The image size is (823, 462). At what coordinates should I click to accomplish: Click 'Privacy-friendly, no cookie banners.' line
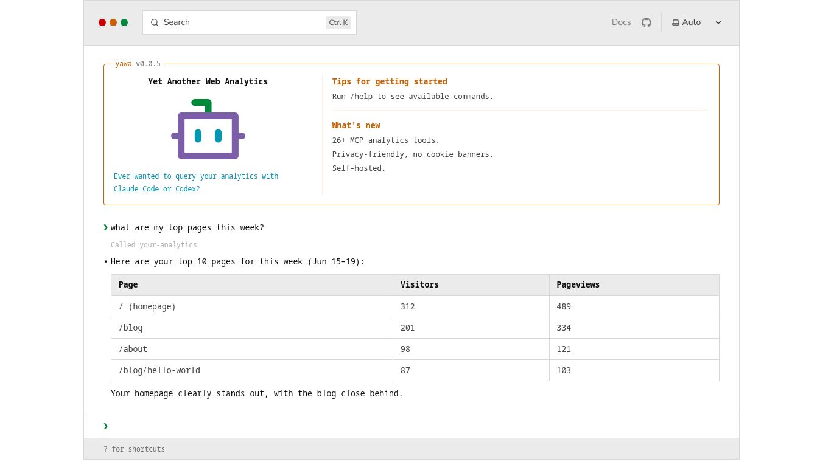coord(413,154)
